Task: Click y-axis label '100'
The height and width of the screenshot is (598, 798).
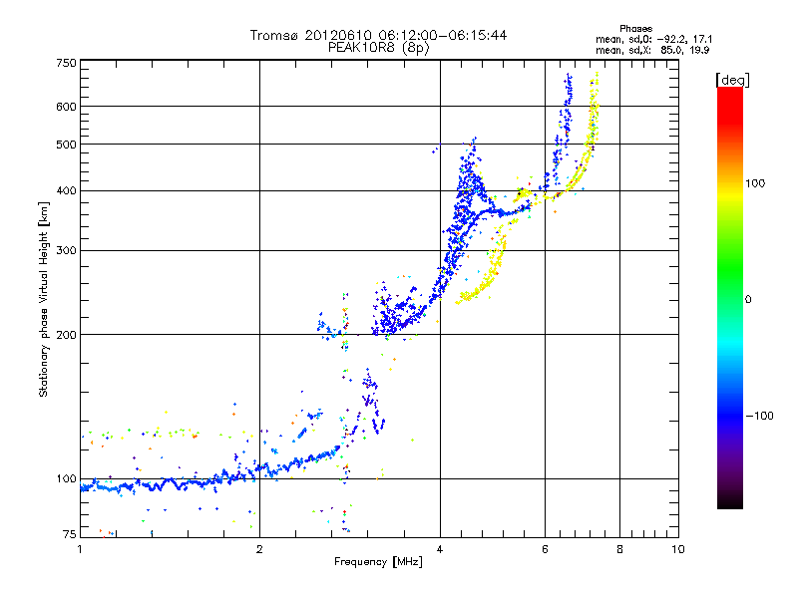Action: [x=66, y=479]
